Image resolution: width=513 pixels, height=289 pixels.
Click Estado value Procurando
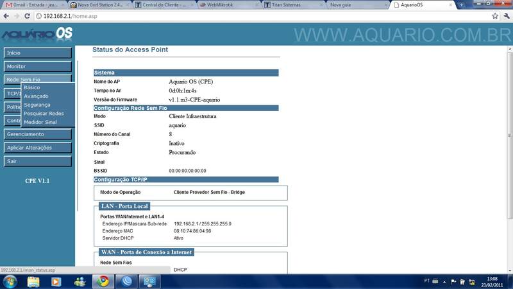click(182, 152)
